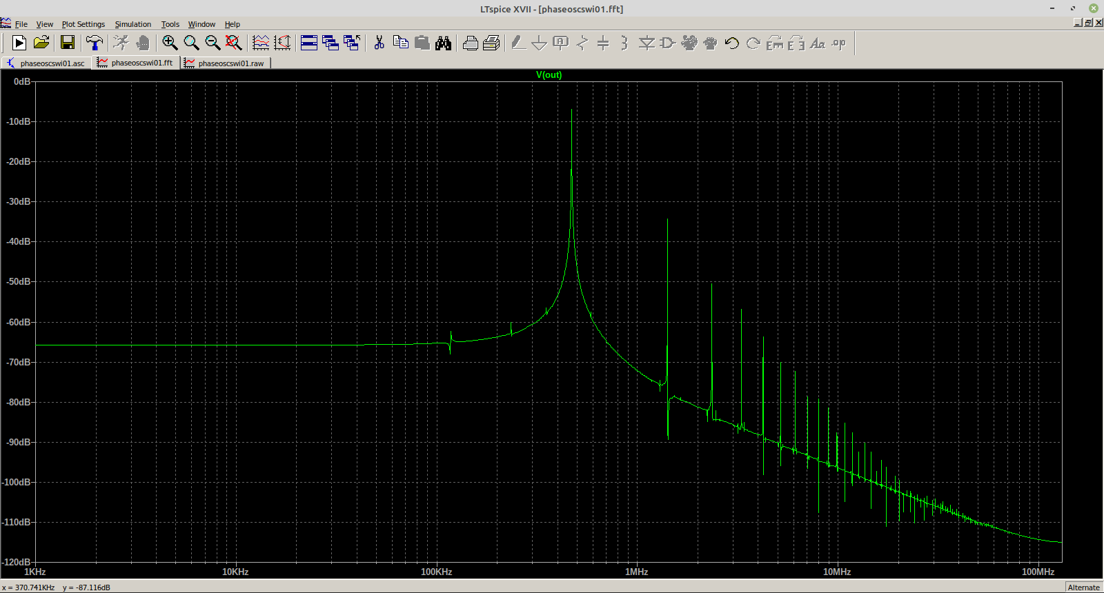Click the 10MHz axis label
This screenshot has height=593, width=1104.
click(836, 572)
